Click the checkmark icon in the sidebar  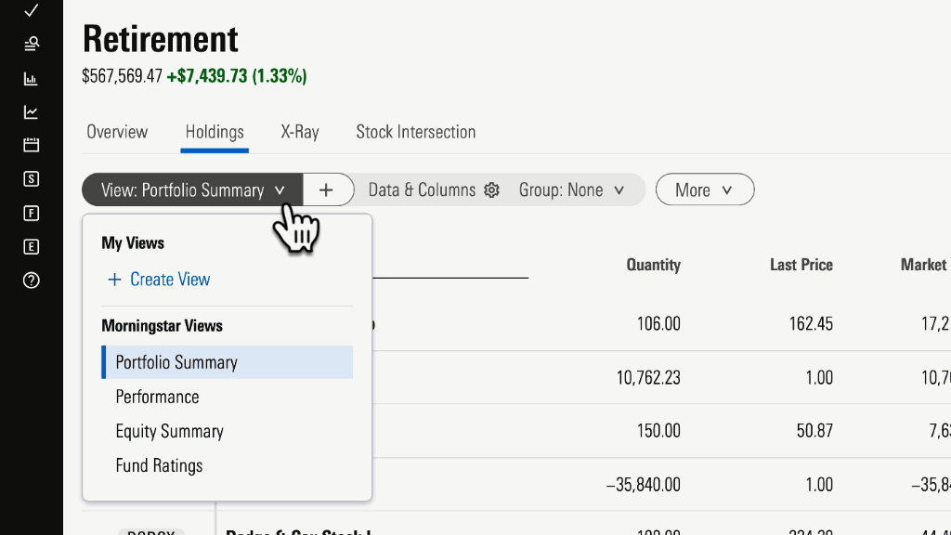(32, 10)
